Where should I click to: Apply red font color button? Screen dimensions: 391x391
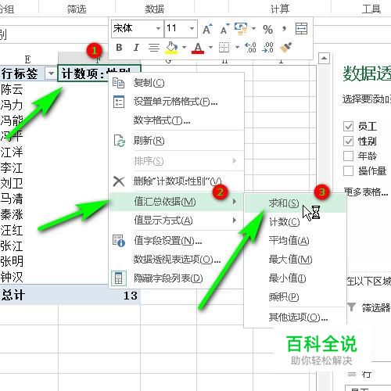click(x=198, y=48)
